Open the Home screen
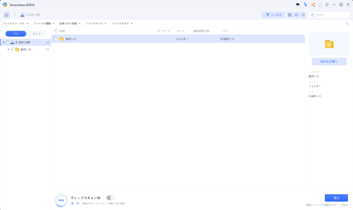This screenshot has height=210, width=353. (6, 15)
